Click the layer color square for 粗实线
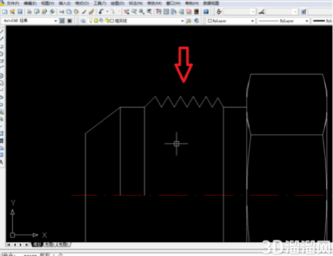 [112, 21]
